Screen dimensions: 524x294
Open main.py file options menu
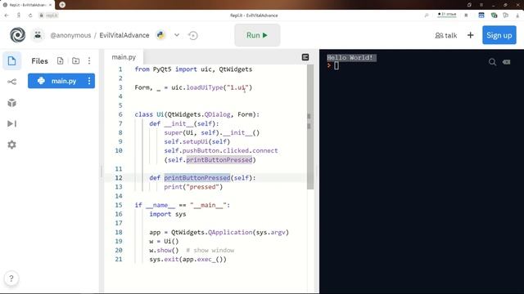pyautogui.click(x=89, y=81)
